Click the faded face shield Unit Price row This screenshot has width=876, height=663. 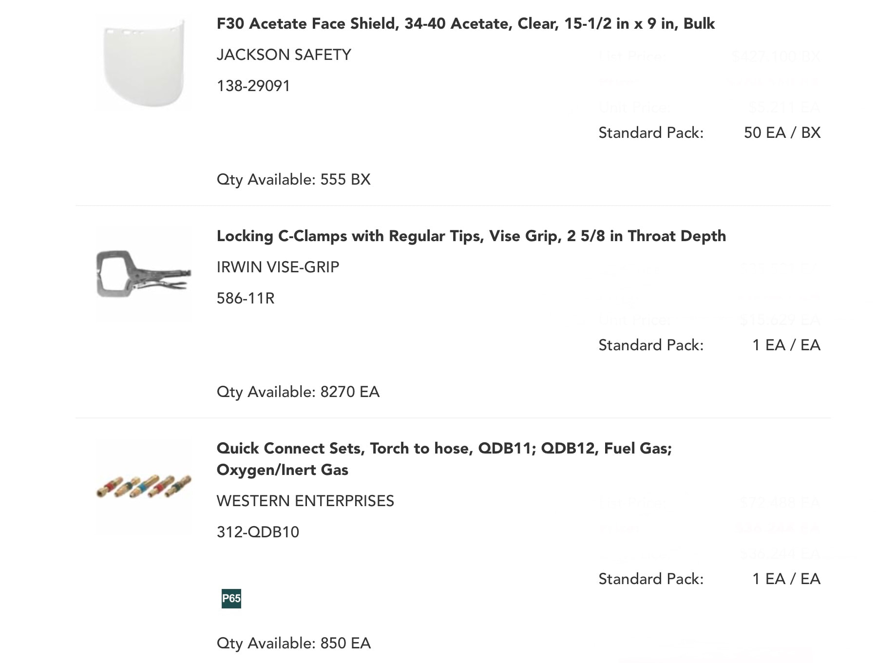tap(709, 107)
